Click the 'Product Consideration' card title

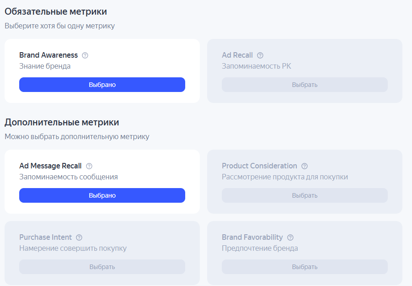coord(259,166)
